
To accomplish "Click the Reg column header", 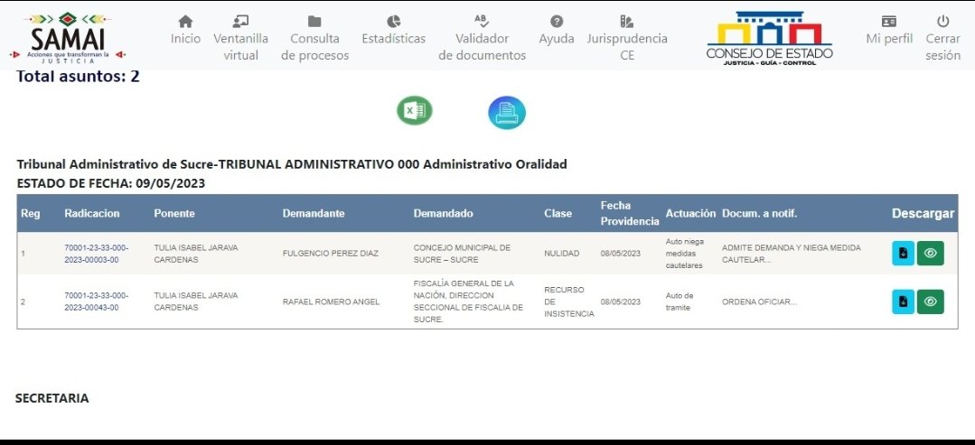I will [x=31, y=213].
